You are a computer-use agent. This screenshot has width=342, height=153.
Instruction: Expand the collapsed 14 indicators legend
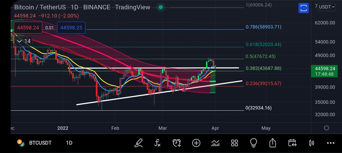(x=23, y=41)
